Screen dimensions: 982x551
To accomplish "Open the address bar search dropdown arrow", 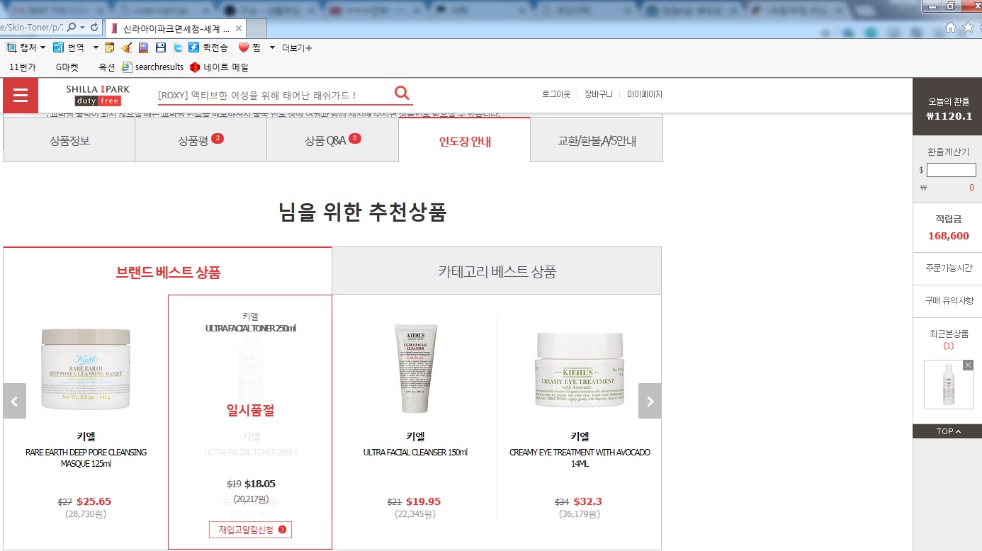I will tap(83, 27).
